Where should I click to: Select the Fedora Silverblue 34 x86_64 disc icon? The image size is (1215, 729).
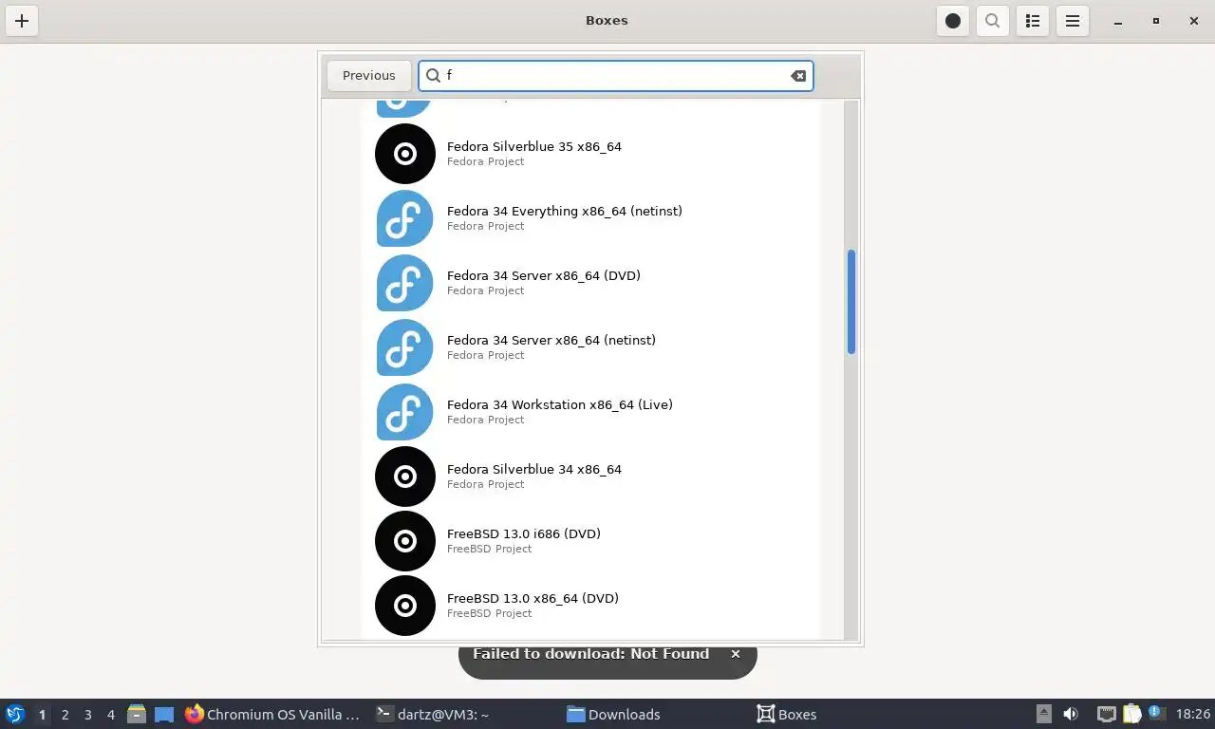tap(405, 477)
